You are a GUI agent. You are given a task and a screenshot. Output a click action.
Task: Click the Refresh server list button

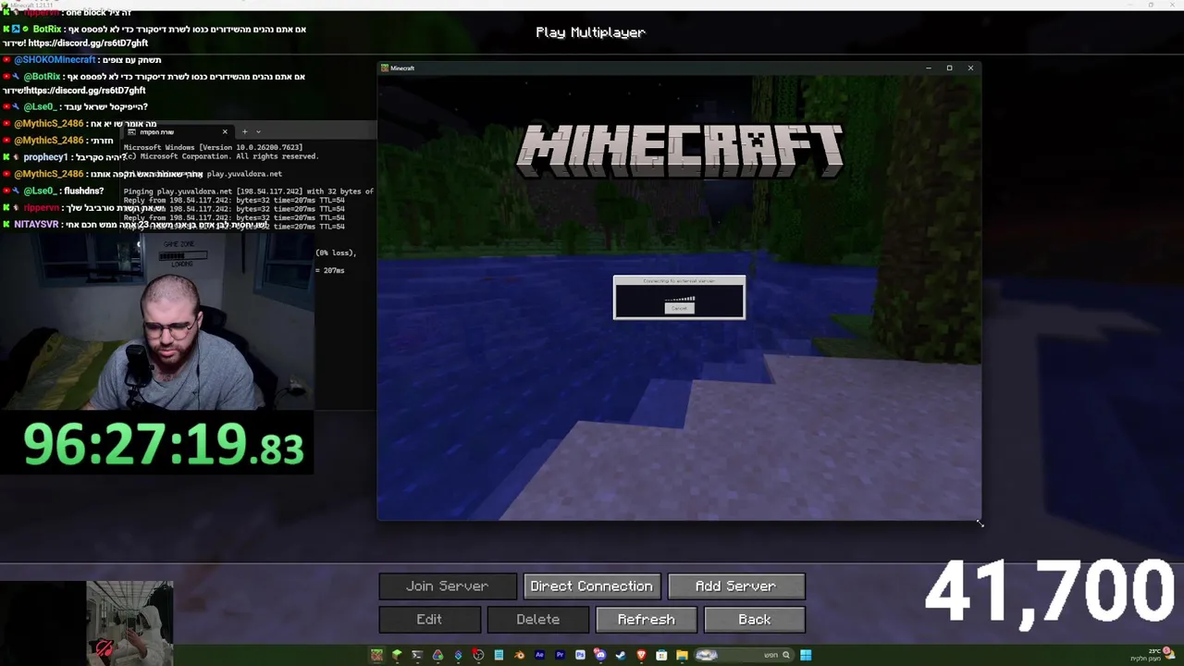click(646, 619)
